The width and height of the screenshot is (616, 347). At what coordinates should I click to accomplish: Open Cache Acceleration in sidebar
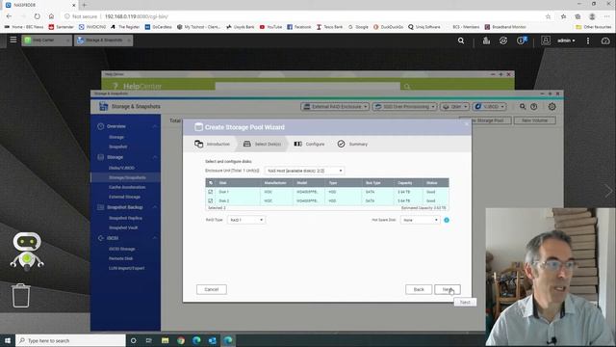(x=127, y=187)
